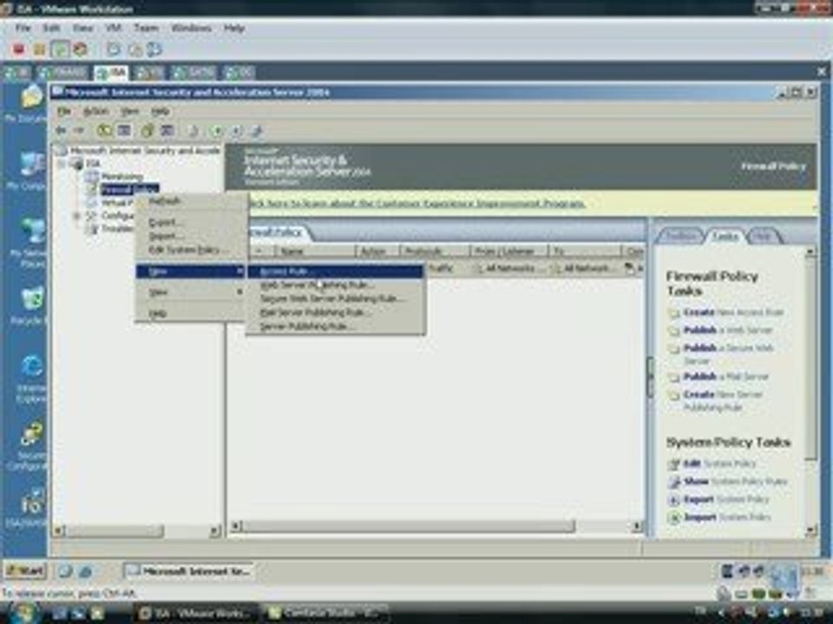Click Create New Server Publishing Rule link
Viewport: 833px width, 624px height.
723,400
